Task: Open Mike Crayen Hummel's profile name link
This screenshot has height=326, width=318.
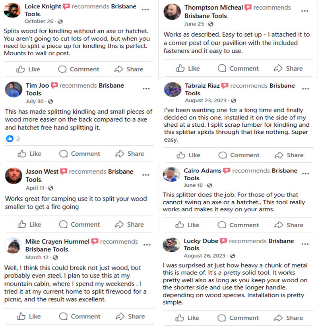Action: point(57,241)
